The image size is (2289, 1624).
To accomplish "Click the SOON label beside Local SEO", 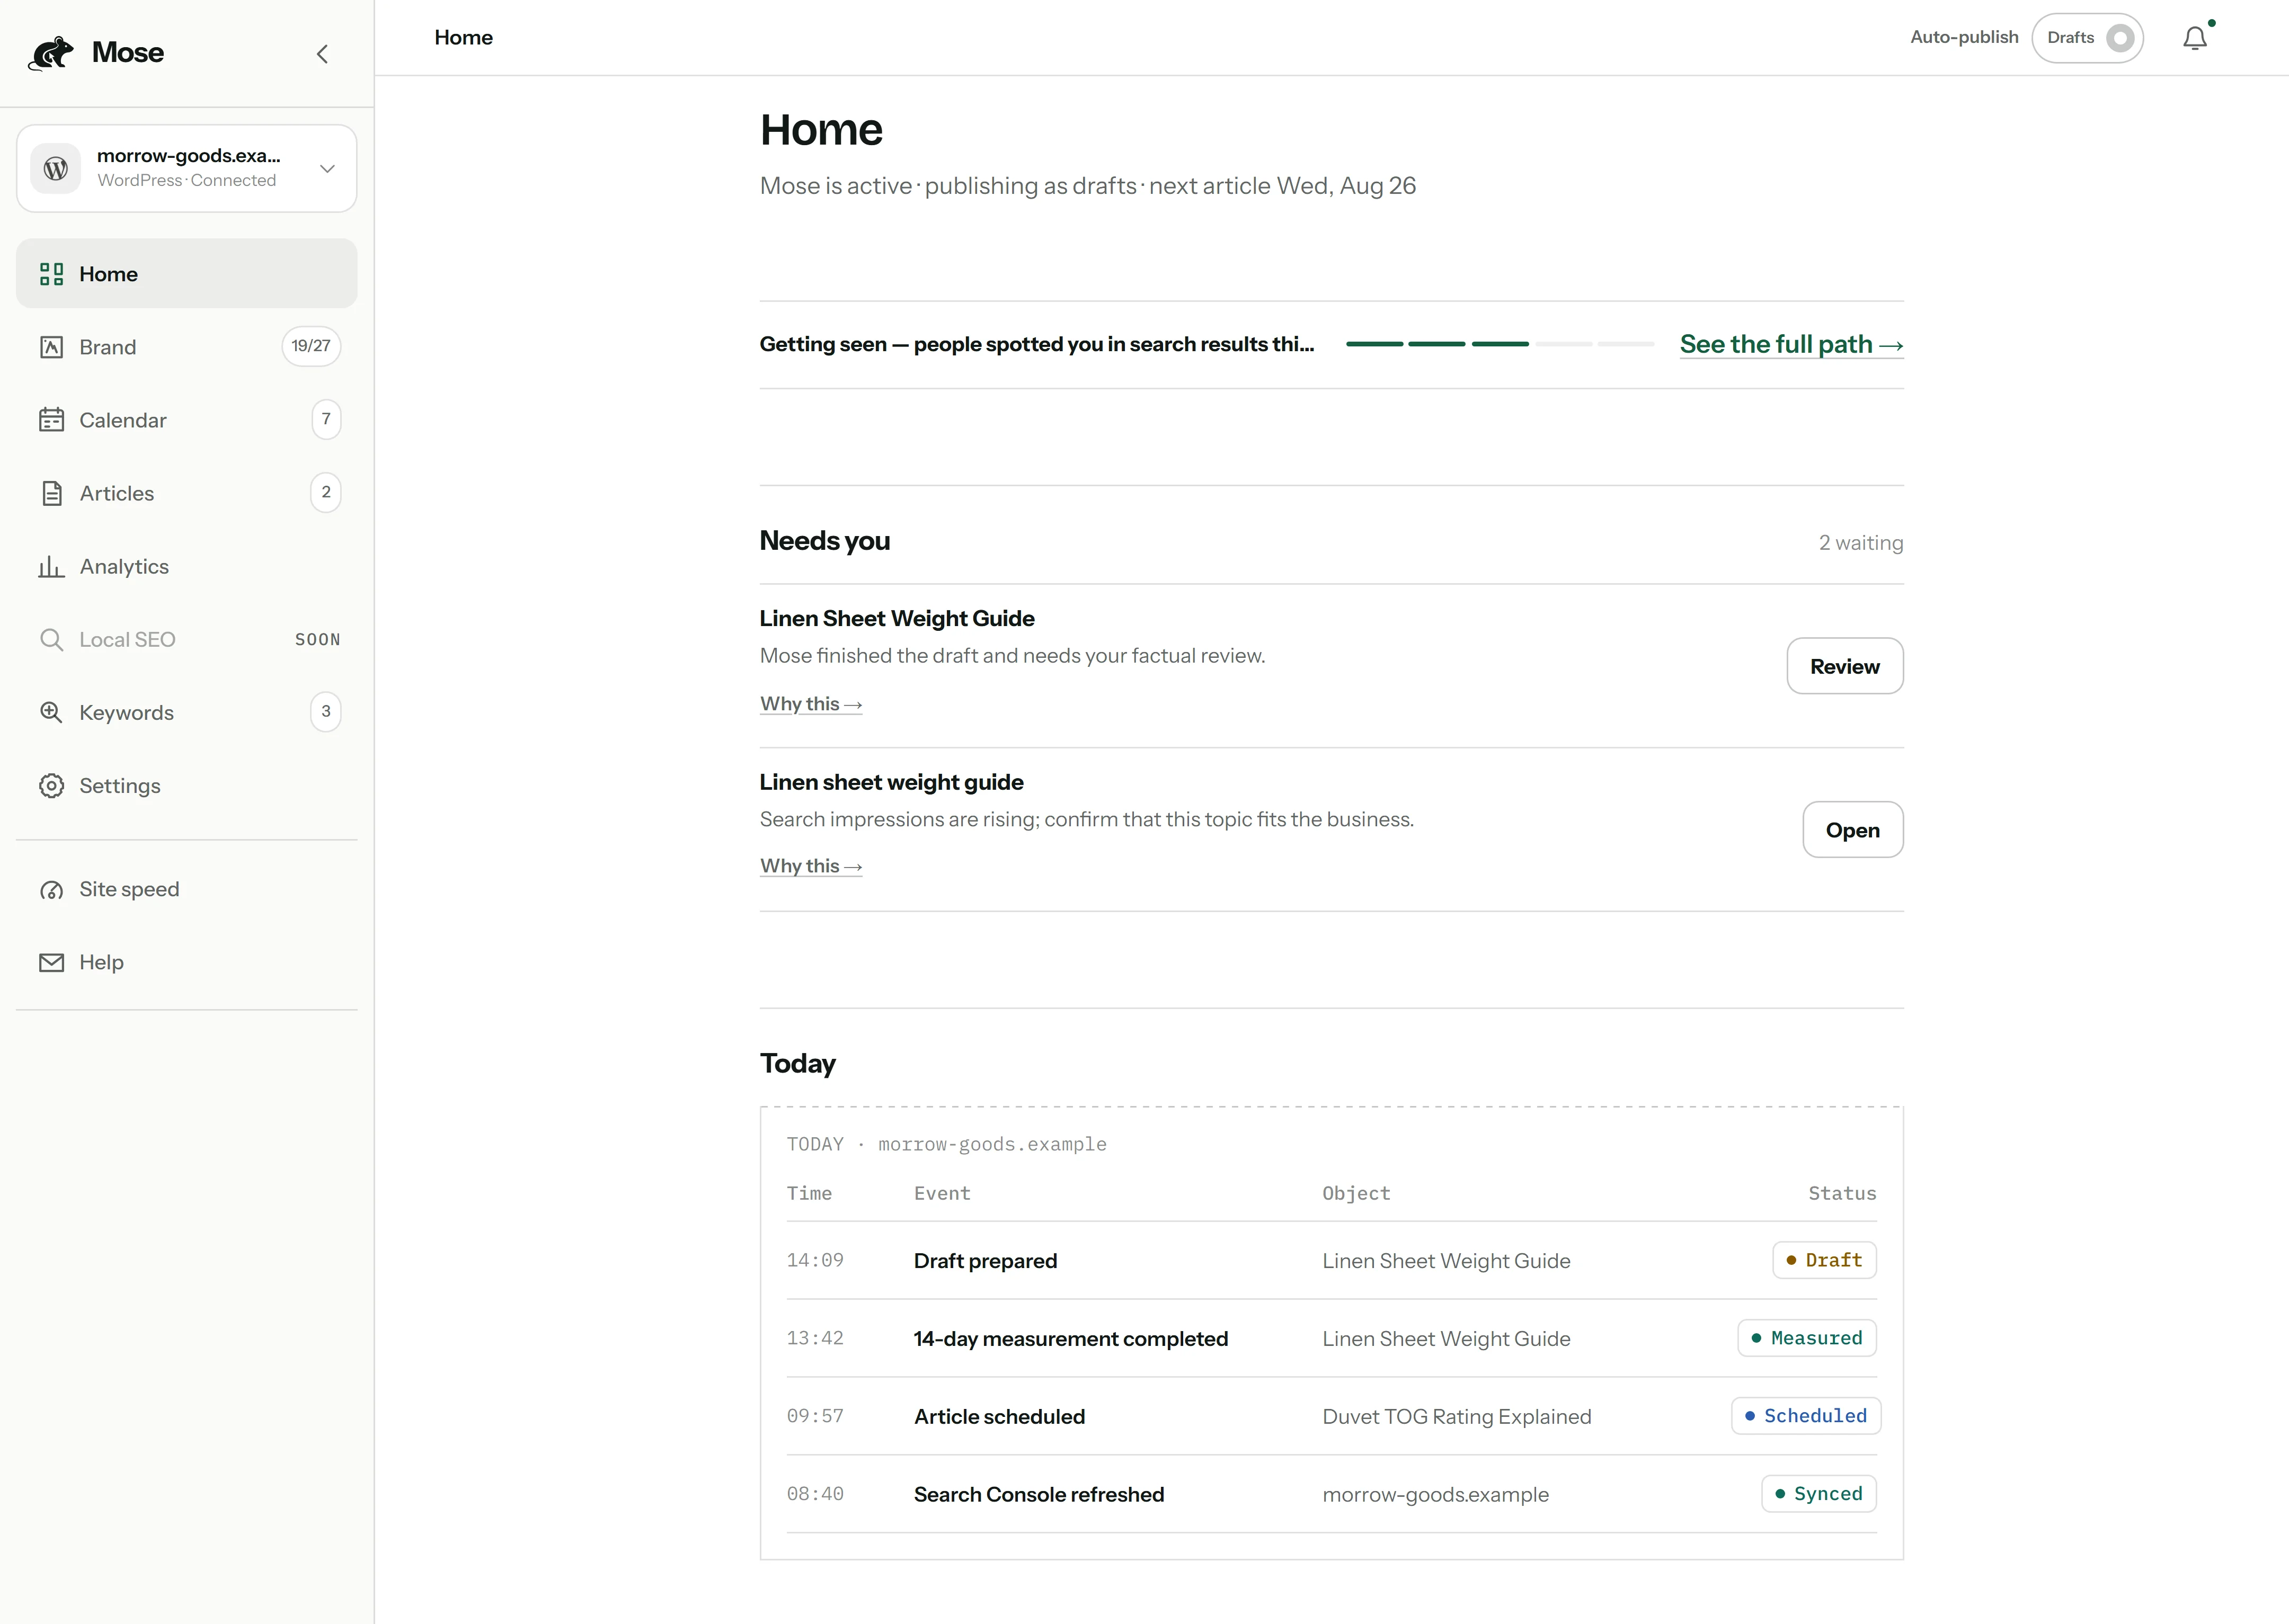I will click(x=317, y=640).
